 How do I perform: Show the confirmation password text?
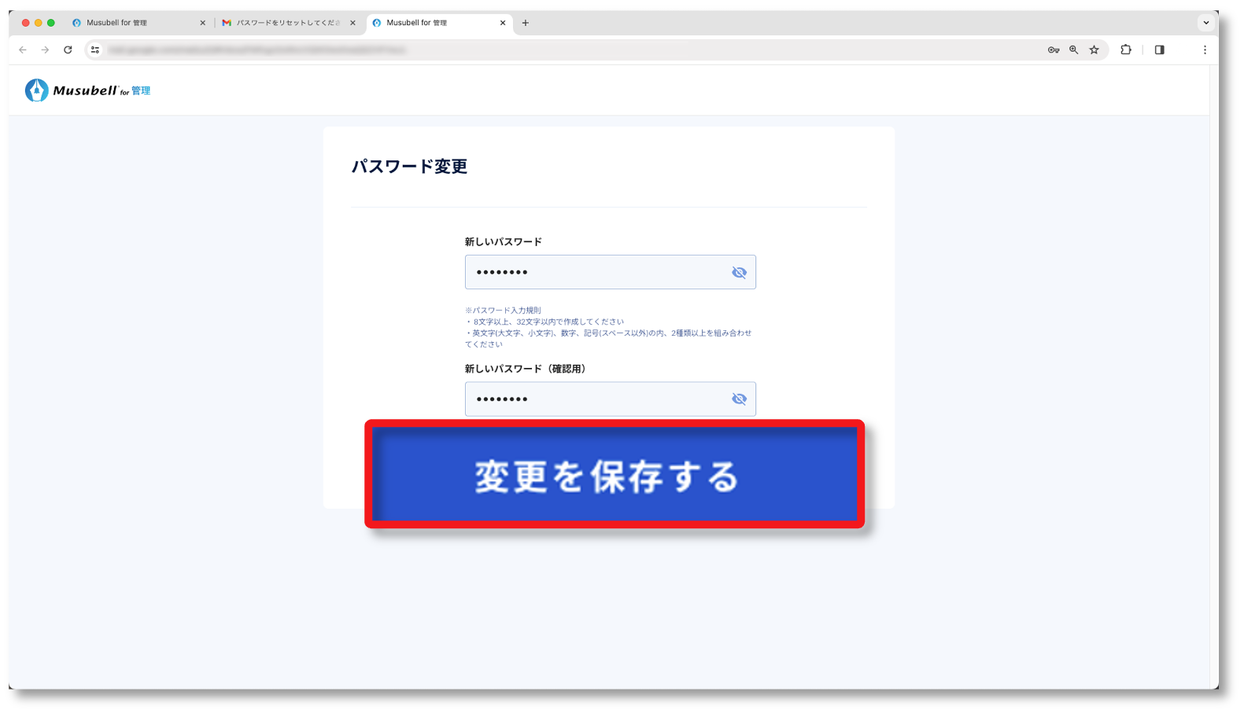click(x=739, y=399)
